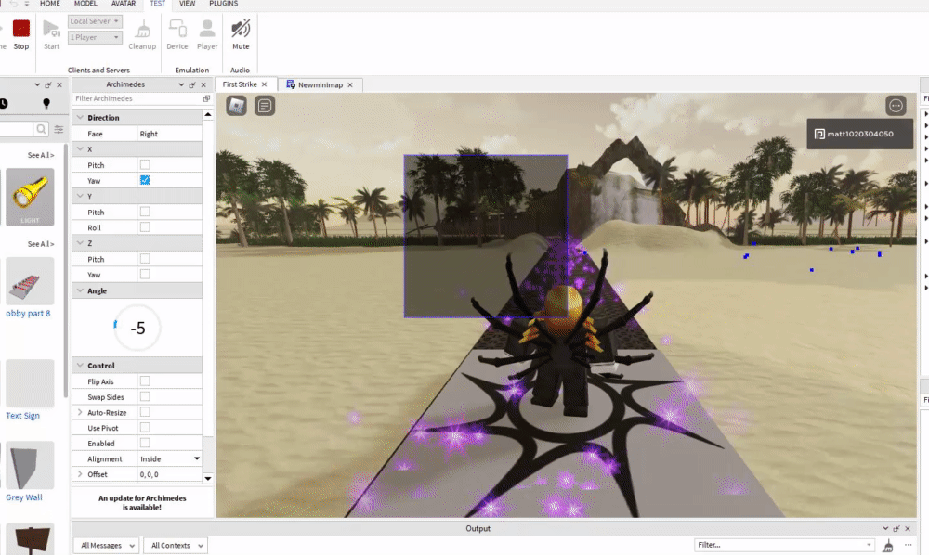Click the Start server icon
929x555 pixels.
click(x=51, y=29)
